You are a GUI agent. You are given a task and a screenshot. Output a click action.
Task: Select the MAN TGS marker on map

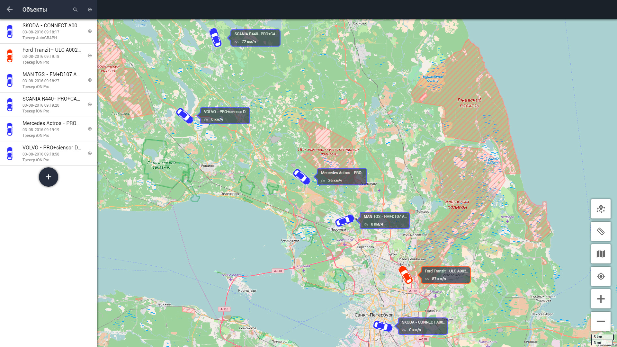click(345, 220)
